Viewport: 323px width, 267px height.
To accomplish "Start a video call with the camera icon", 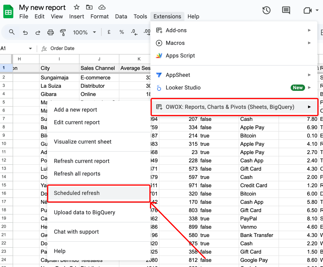I will point(307,11).
